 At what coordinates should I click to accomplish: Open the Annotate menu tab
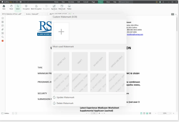pos(71,2)
